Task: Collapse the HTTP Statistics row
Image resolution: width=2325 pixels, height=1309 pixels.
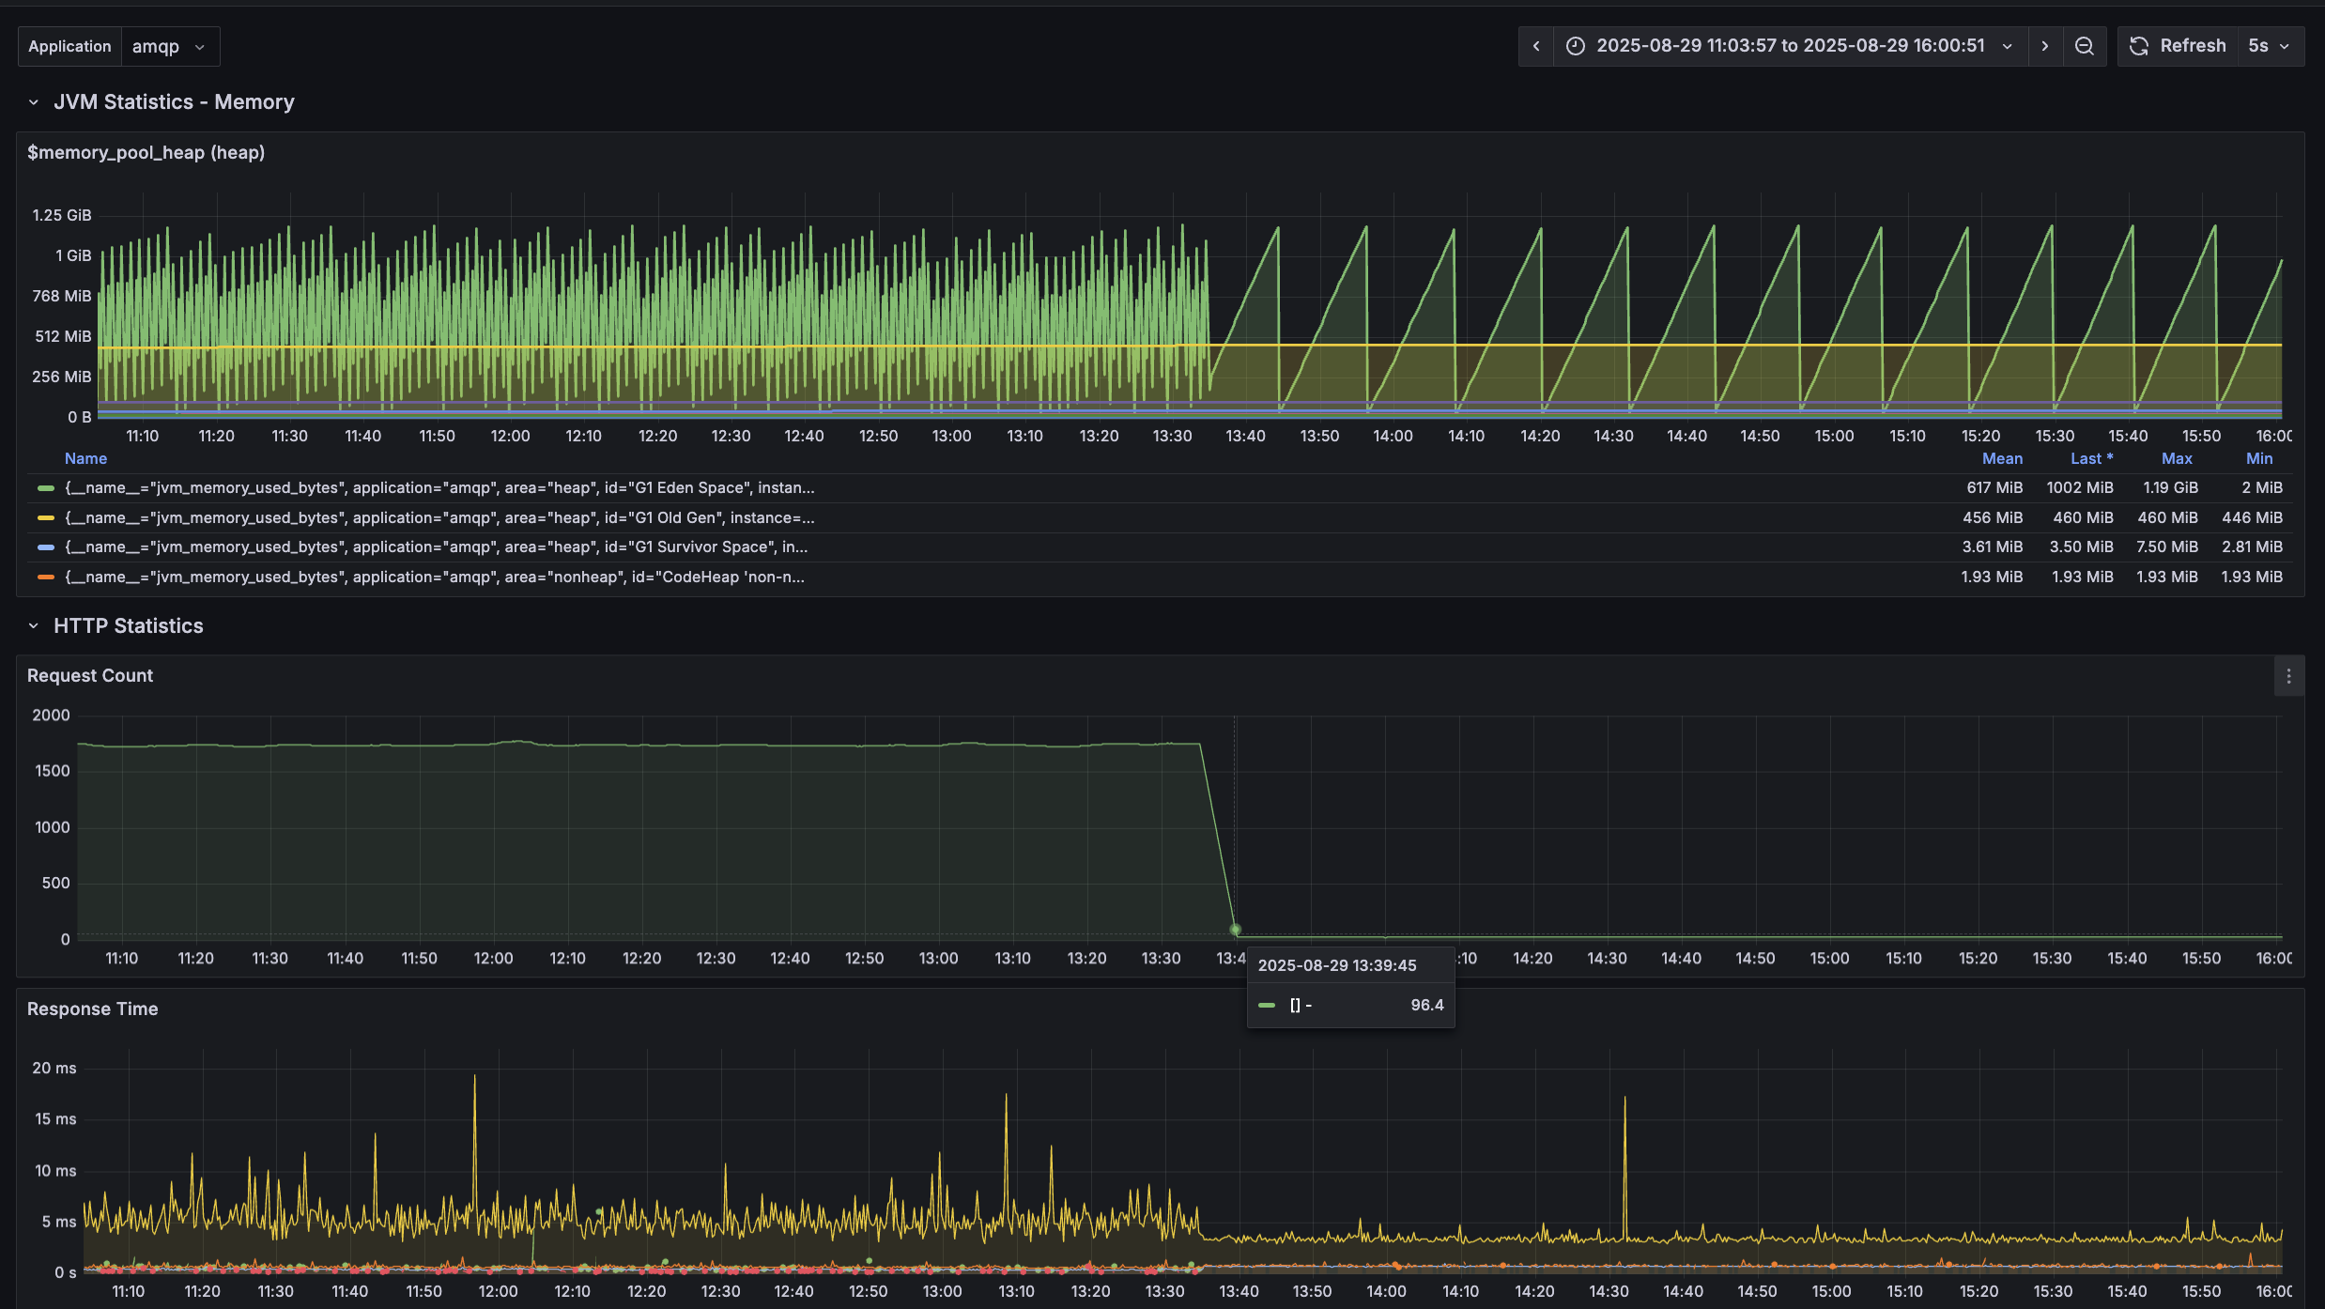Action: pos(34,626)
